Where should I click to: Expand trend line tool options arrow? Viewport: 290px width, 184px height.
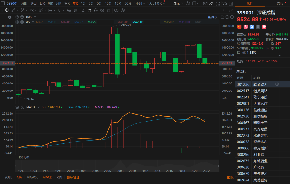(x=17, y=10)
